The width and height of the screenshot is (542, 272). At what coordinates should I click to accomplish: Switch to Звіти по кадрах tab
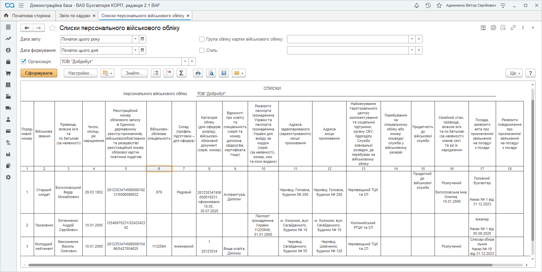[75, 16]
